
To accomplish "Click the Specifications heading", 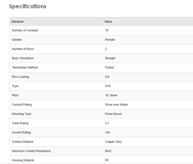I will [28, 6].
